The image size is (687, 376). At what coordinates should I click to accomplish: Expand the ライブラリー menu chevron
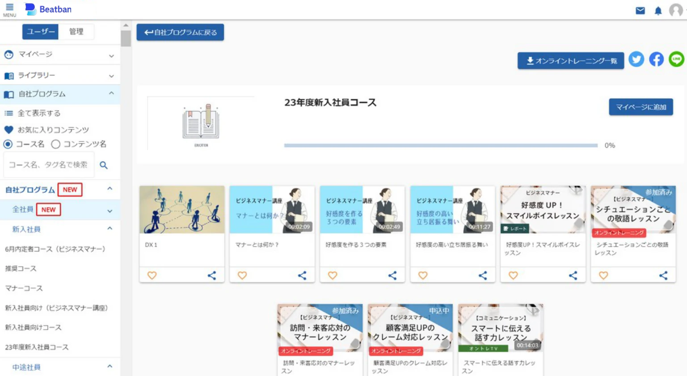[x=111, y=76]
